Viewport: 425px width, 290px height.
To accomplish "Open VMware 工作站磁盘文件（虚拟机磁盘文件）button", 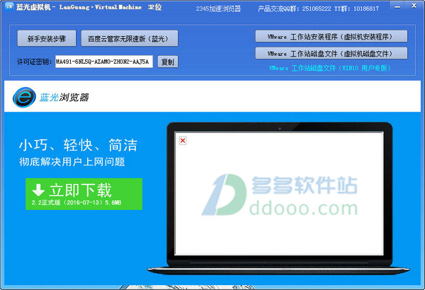I will coord(331,53).
